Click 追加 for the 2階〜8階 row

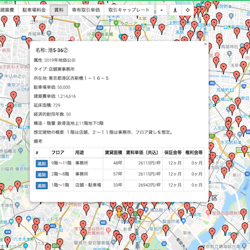pos(41,174)
